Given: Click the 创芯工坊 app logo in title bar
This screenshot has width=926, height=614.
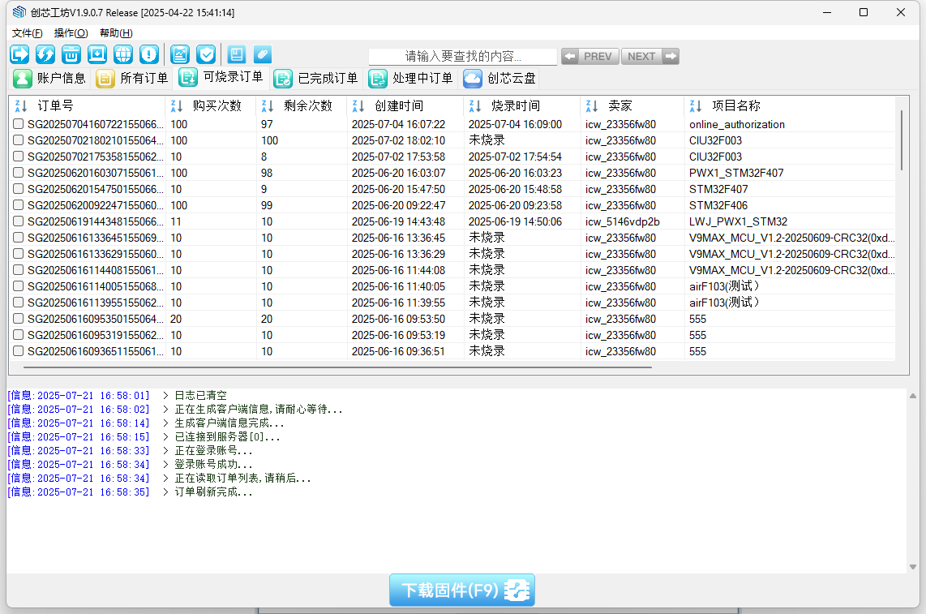Looking at the screenshot, I should 19,12.
